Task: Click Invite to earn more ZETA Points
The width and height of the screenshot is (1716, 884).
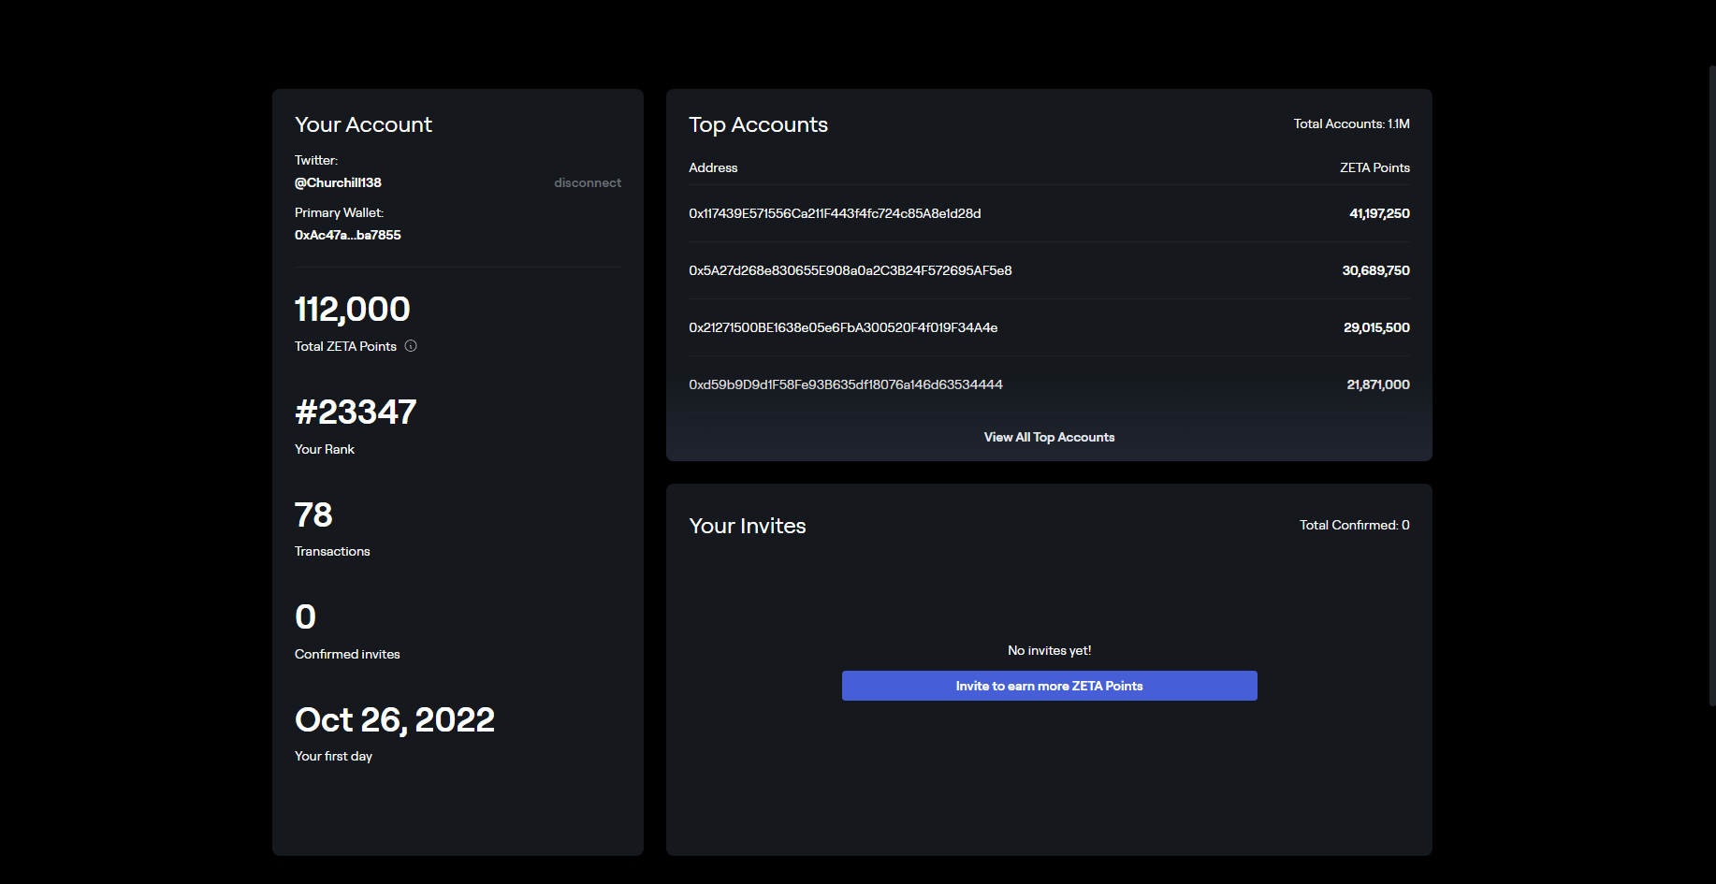Action: tap(1049, 686)
